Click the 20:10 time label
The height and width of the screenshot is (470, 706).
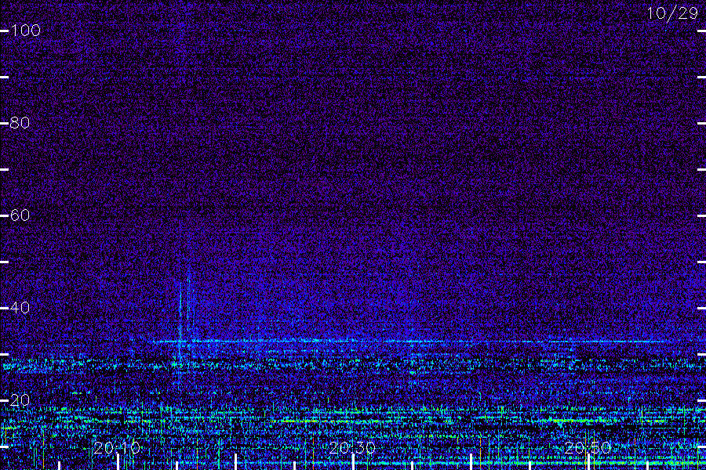[117, 448]
